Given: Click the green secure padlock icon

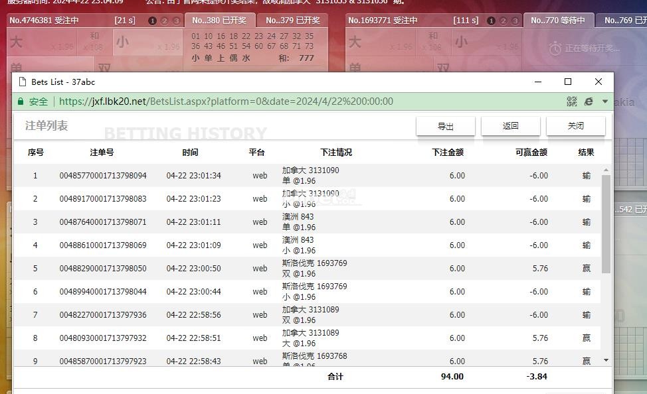Looking at the screenshot, I should [21, 101].
